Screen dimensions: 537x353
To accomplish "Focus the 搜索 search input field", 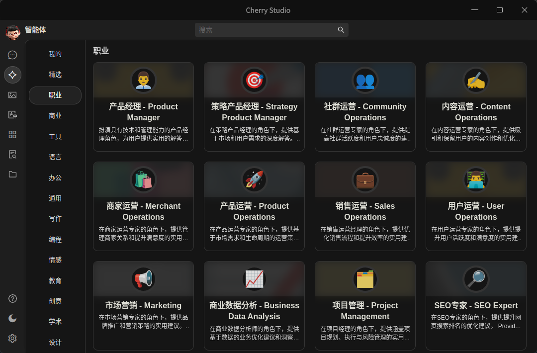I will (271, 30).
